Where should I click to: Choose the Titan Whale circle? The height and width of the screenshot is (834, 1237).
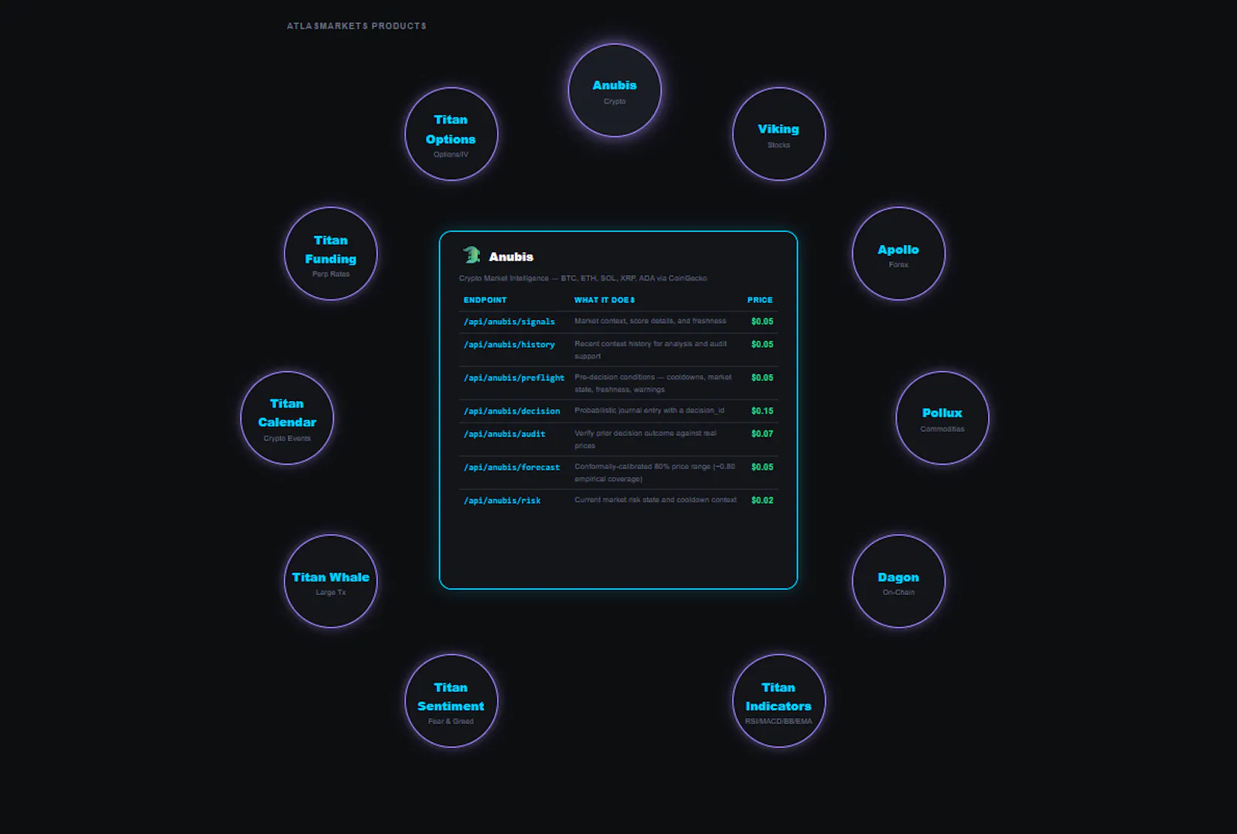coord(331,581)
